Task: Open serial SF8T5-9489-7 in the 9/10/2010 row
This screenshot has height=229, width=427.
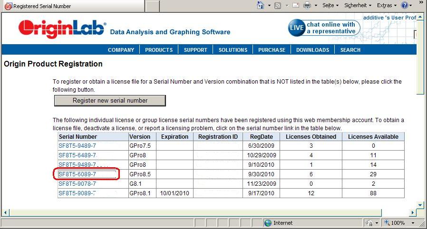Action: tap(78, 165)
